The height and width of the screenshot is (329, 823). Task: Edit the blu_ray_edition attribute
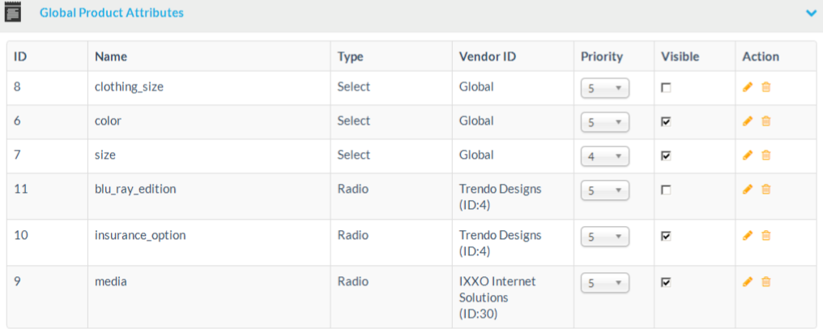coord(748,190)
